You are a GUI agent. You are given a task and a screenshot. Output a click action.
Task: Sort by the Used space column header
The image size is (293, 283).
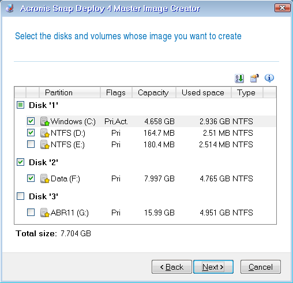click(x=203, y=92)
